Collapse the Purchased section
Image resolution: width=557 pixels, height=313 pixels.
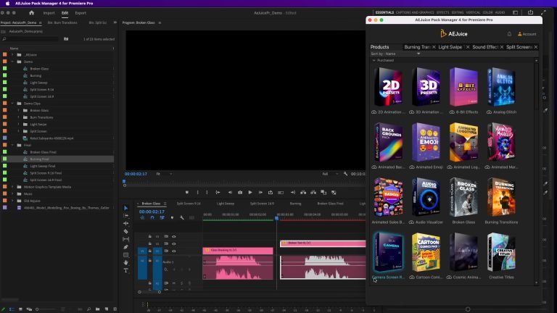click(x=374, y=60)
